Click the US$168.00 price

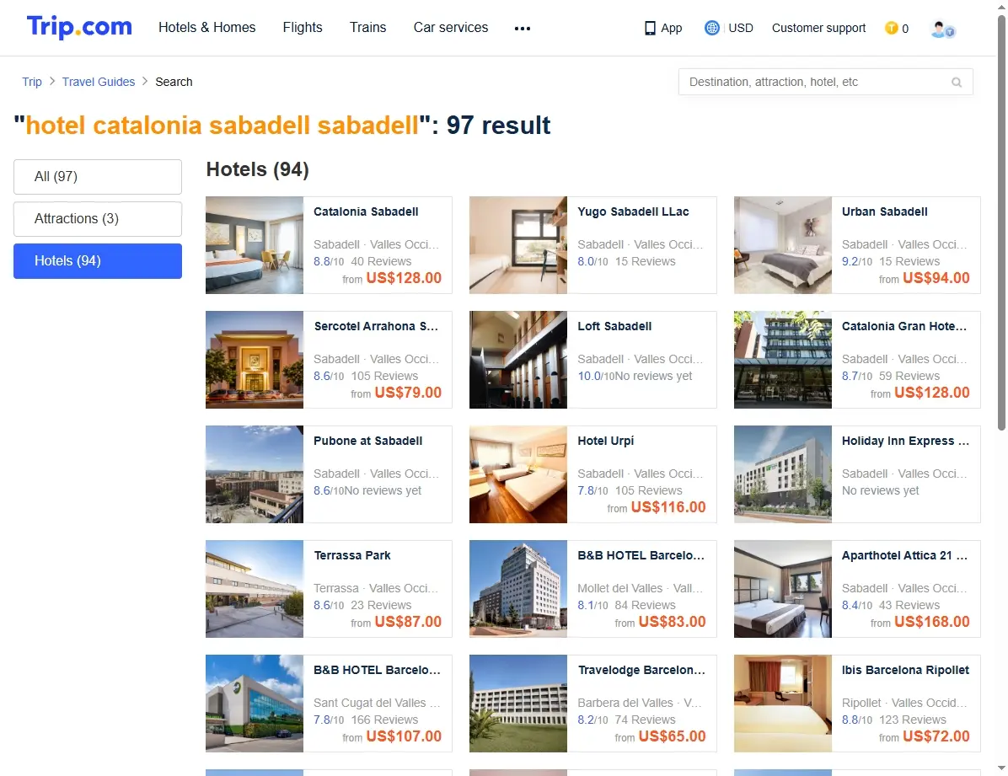pyautogui.click(x=931, y=621)
